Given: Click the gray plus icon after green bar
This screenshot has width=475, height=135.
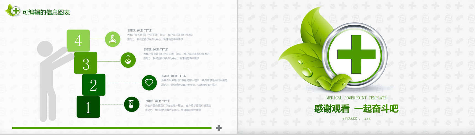Looking at the screenshot, I should (x=219, y=128).
